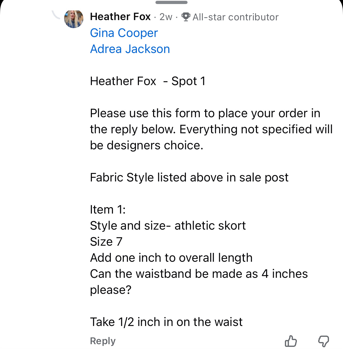Image resolution: width=343 pixels, height=349 pixels.
Task: Open tagged profile Adrea Jackson
Action: click(130, 49)
